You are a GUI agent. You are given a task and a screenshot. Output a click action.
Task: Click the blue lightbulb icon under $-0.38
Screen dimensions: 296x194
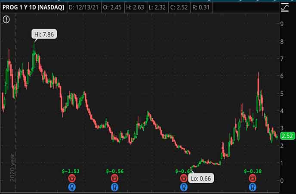(x=253, y=187)
